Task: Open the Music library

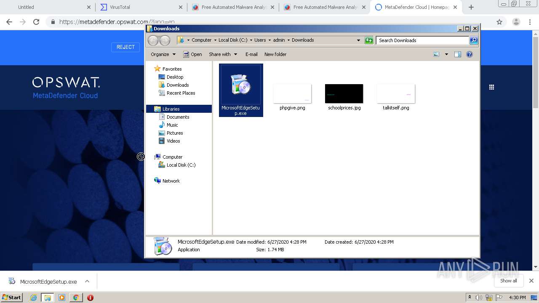Action: 172,125
